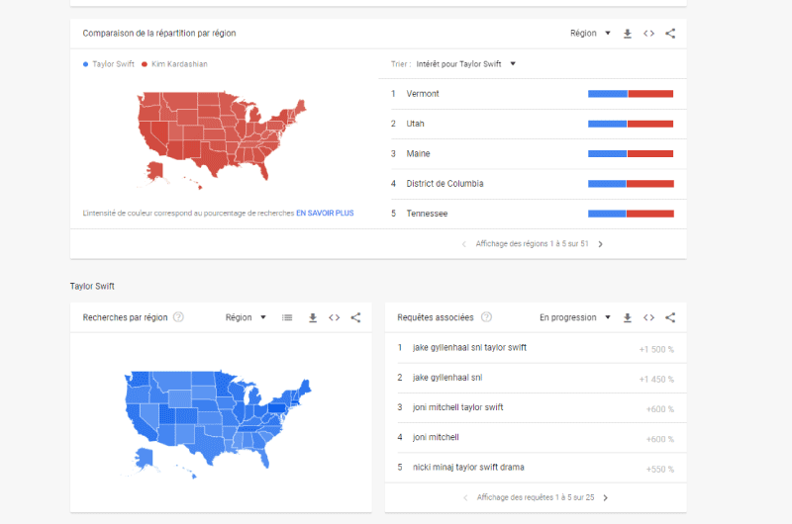The width and height of the screenshot is (792, 524).
Task: Embed the Recherches par région widget
Action: [335, 317]
